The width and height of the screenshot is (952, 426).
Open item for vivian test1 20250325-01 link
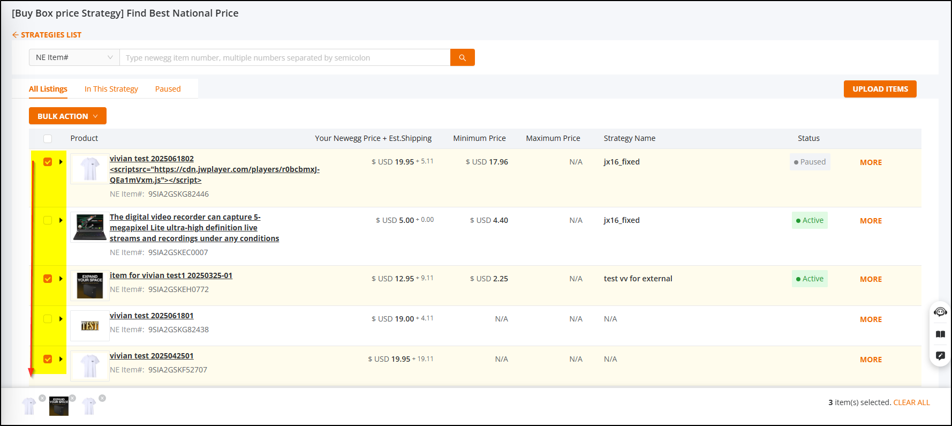click(171, 275)
